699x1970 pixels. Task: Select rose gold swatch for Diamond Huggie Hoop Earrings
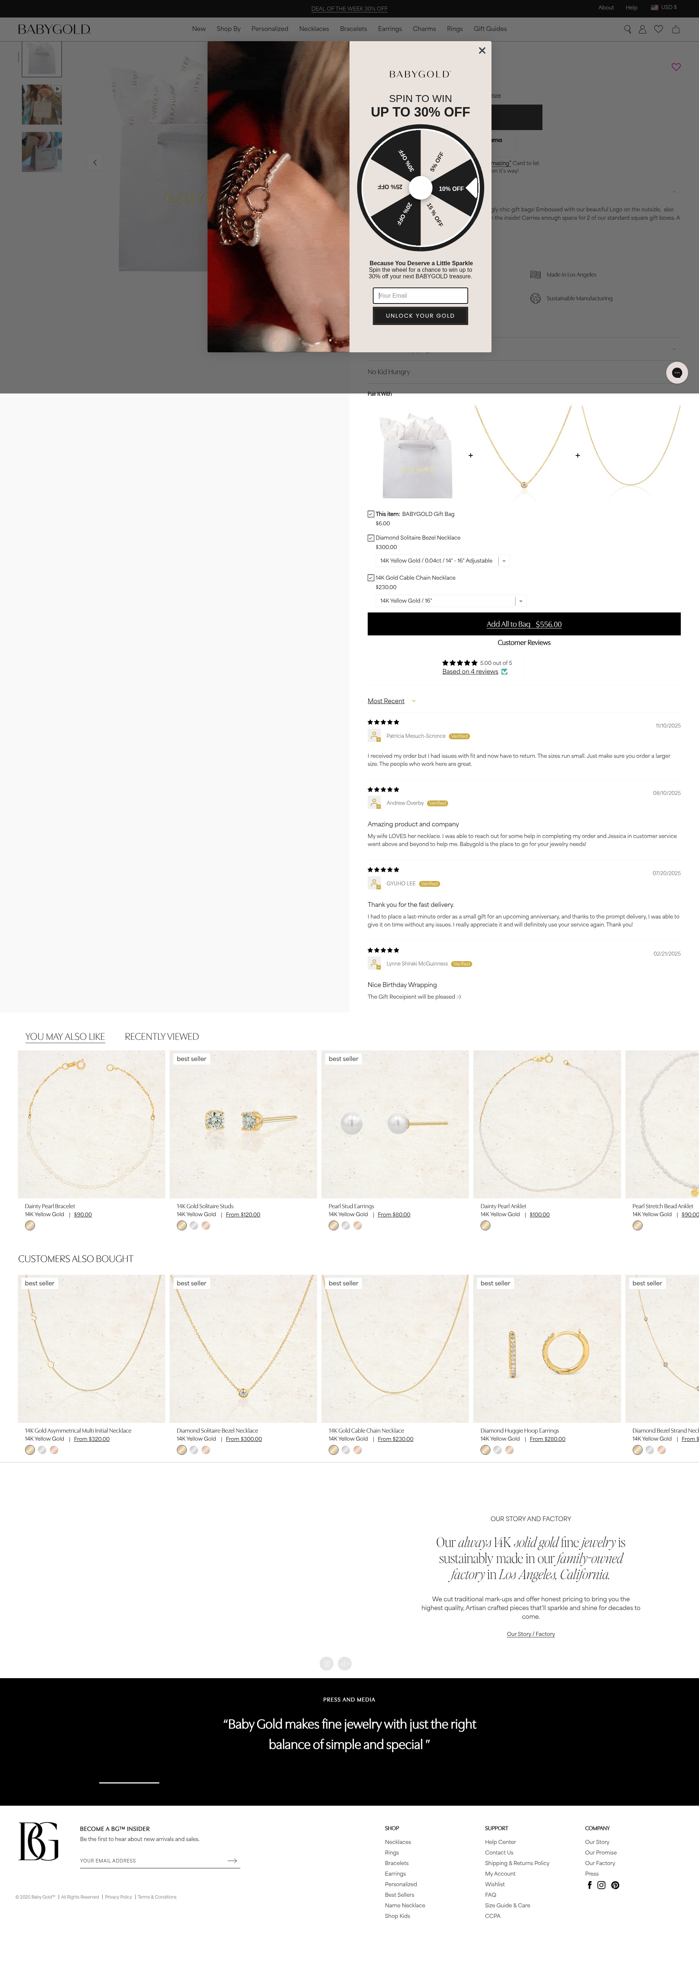(x=510, y=1449)
